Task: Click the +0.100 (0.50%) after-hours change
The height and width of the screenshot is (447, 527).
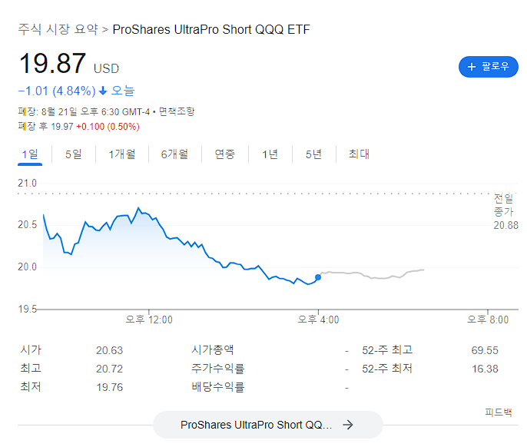Action: [108, 127]
